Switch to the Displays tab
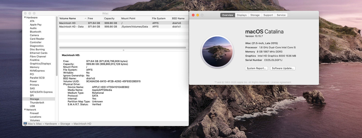 click(x=242, y=15)
